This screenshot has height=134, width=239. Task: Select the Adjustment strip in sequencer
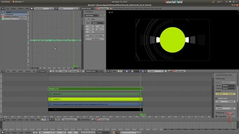click(x=96, y=94)
